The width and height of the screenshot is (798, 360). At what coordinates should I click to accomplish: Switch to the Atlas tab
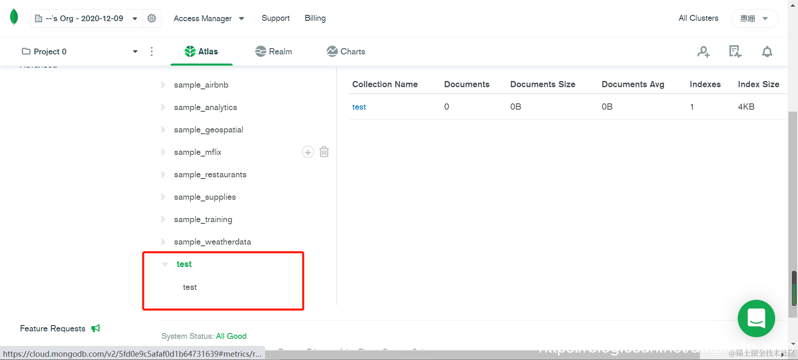pyautogui.click(x=201, y=51)
